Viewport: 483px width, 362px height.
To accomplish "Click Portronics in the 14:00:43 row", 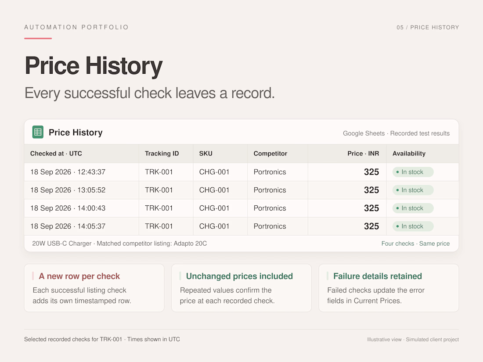I will tap(270, 208).
